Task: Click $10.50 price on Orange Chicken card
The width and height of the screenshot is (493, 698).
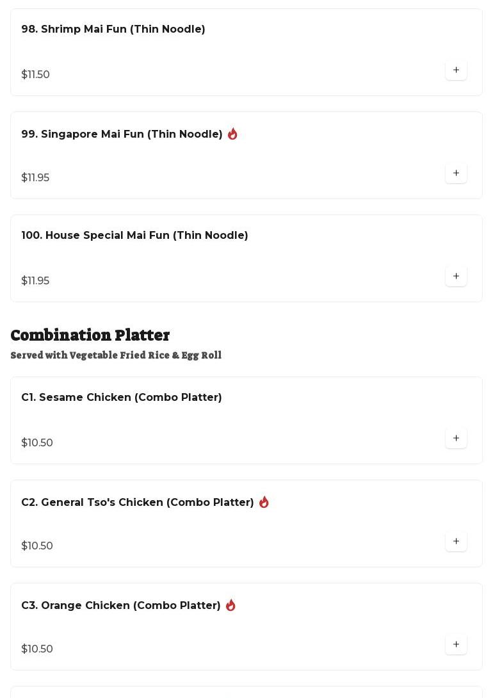Action: tap(37, 649)
